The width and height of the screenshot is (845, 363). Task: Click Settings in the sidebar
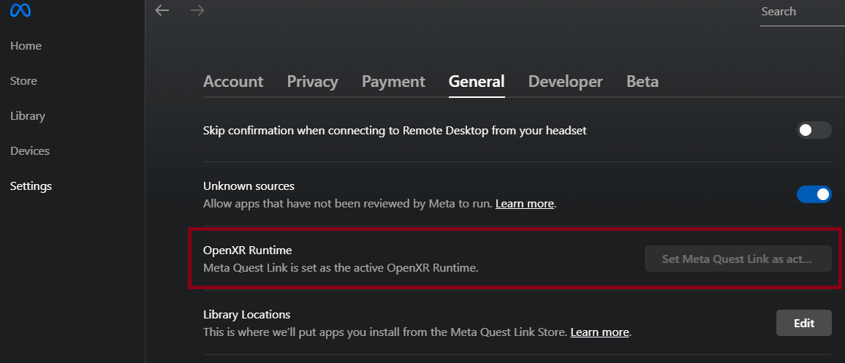[x=31, y=186]
